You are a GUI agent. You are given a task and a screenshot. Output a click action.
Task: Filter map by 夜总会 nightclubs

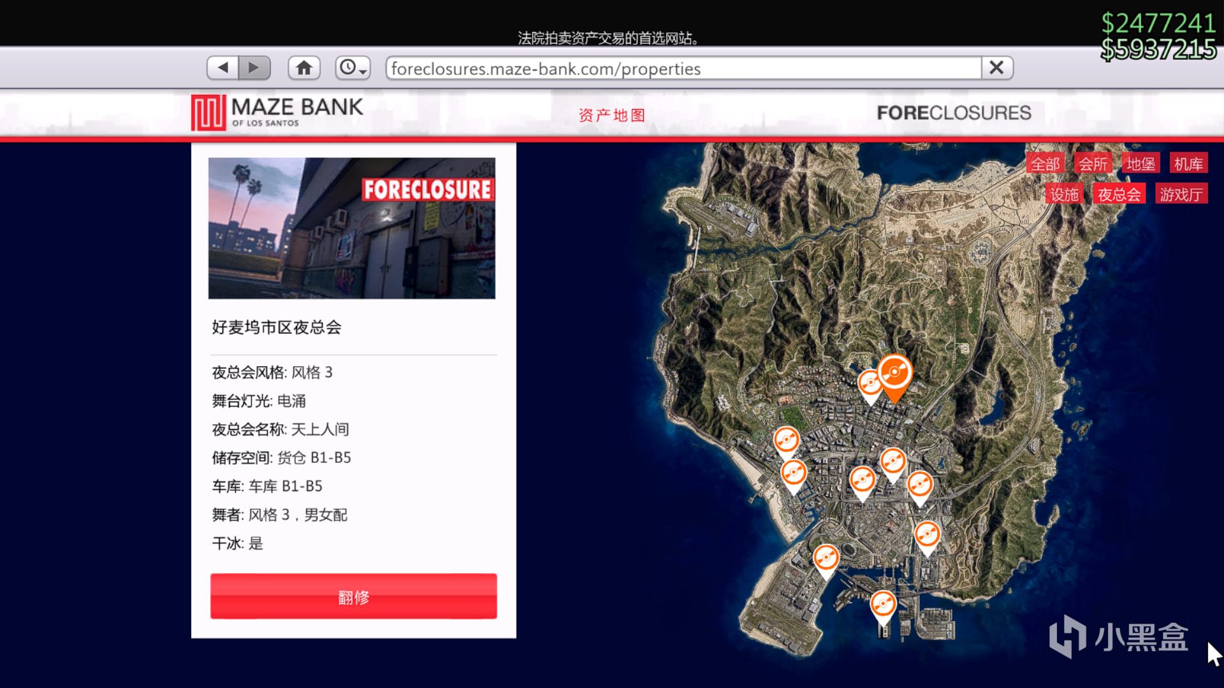1119,194
